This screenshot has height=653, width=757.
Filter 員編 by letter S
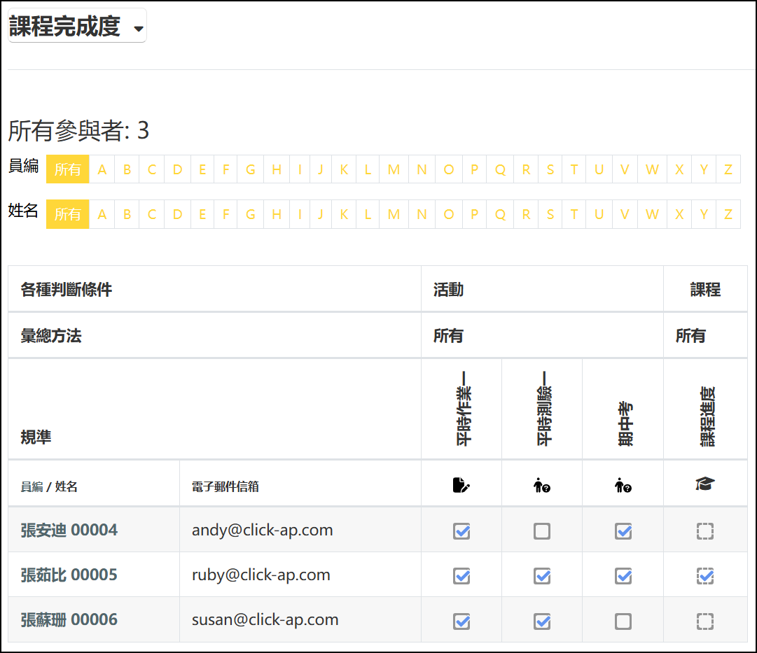[550, 169]
